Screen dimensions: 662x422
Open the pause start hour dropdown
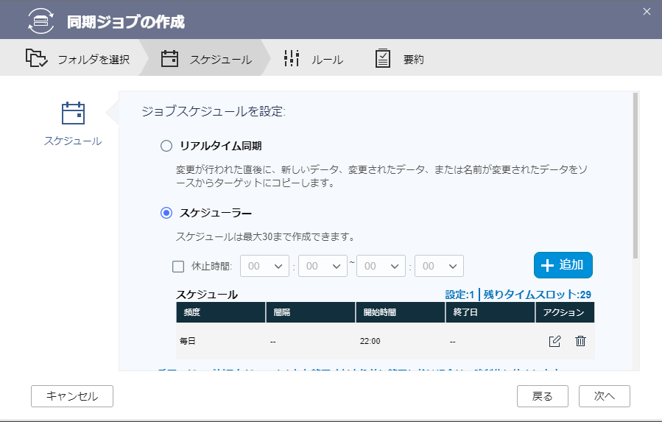(264, 267)
